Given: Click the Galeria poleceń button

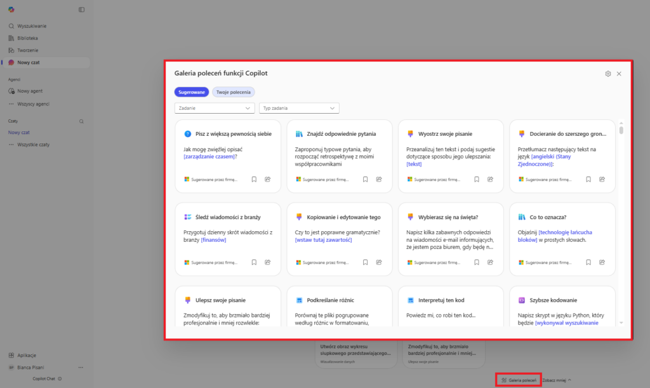Looking at the screenshot, I should tap(519, 380).
